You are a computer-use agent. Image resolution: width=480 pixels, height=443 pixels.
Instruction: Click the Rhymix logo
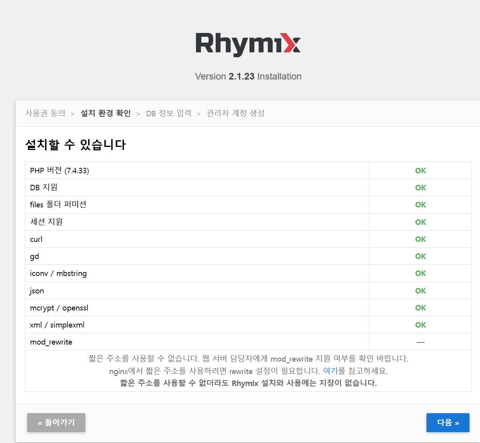[x=248, y=45]
